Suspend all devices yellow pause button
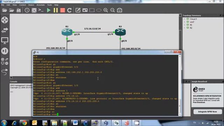Viewport: 224px width, 126px height. point(56,10)
